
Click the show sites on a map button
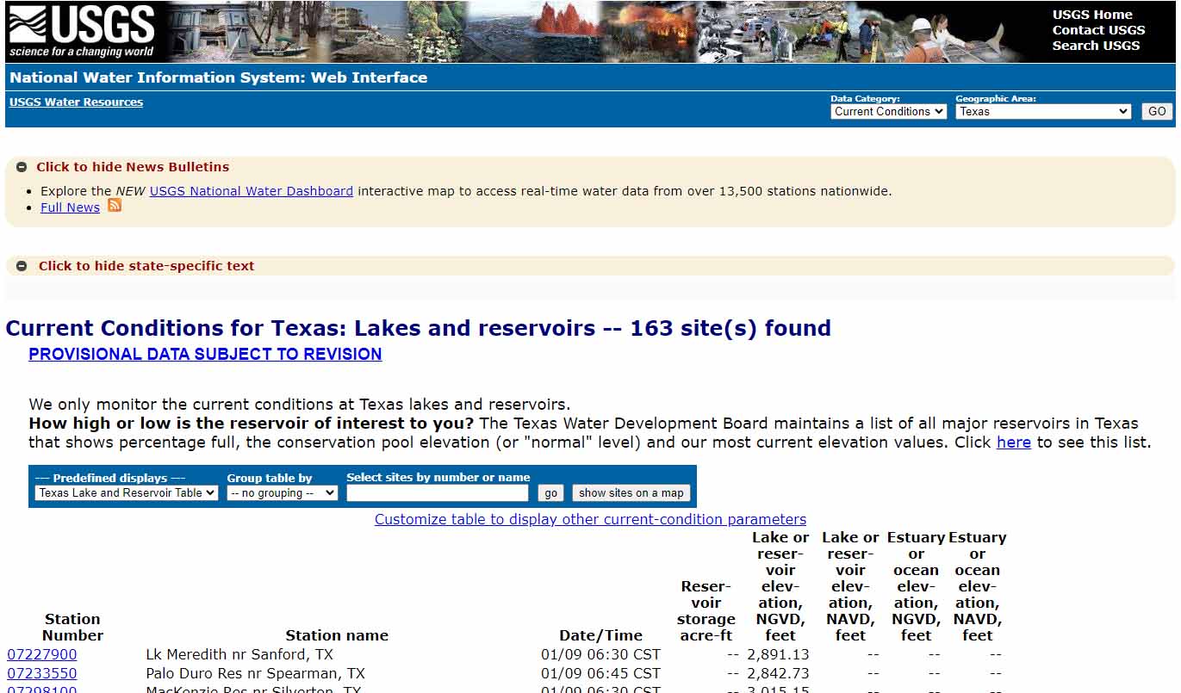click(631, 493)
